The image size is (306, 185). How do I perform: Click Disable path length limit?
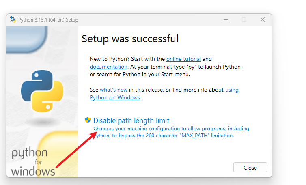131,120
